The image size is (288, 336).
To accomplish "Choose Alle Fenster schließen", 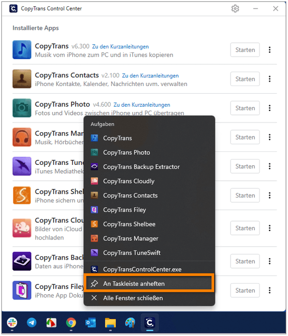I will pyautogui.click(x=149, y=298).
